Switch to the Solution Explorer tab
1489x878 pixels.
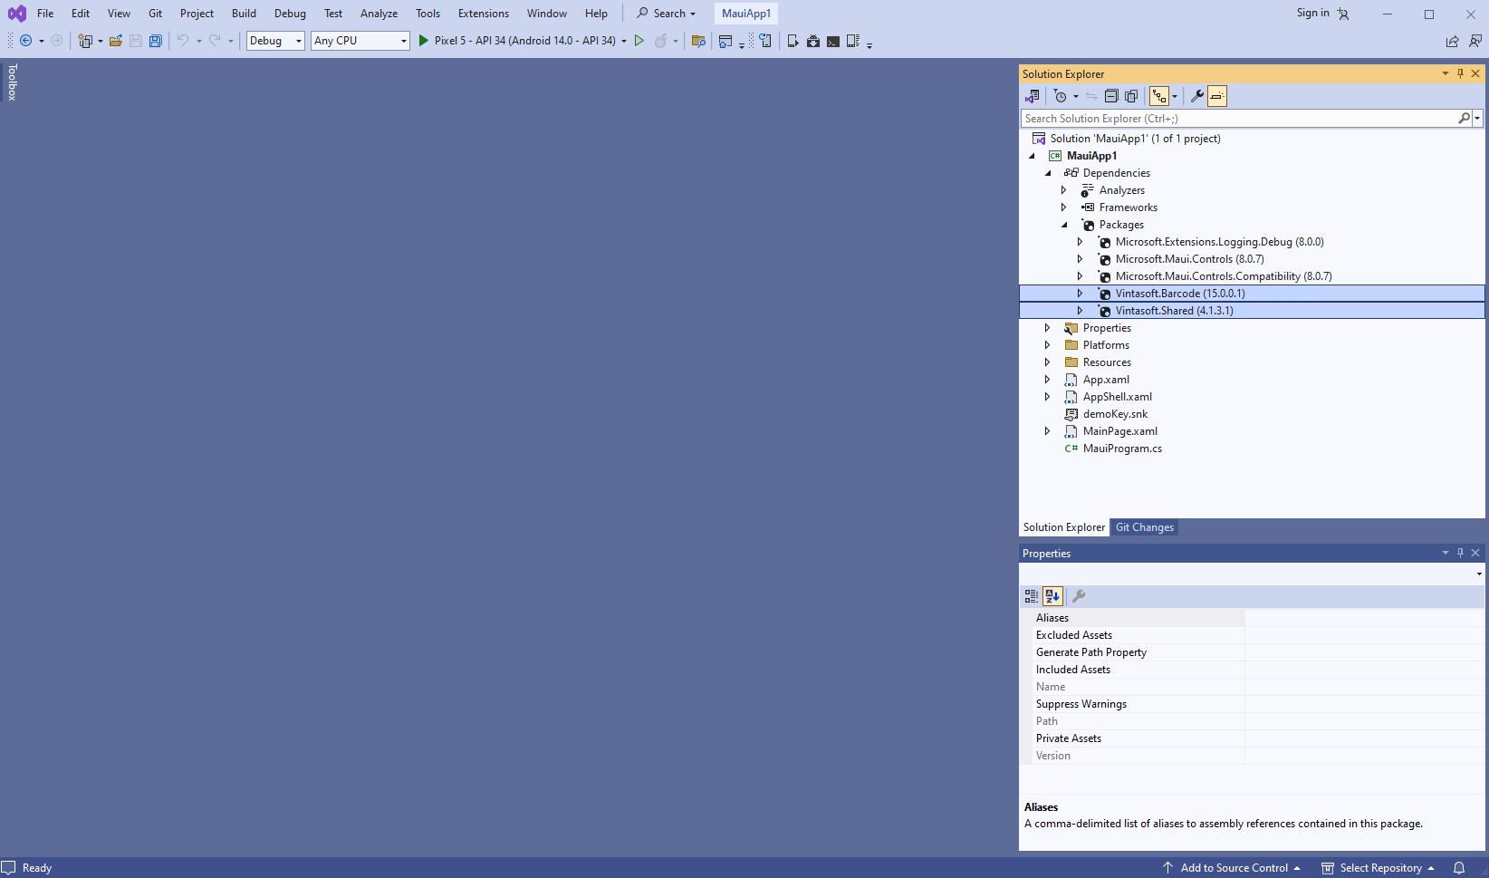click(1064, 527)
